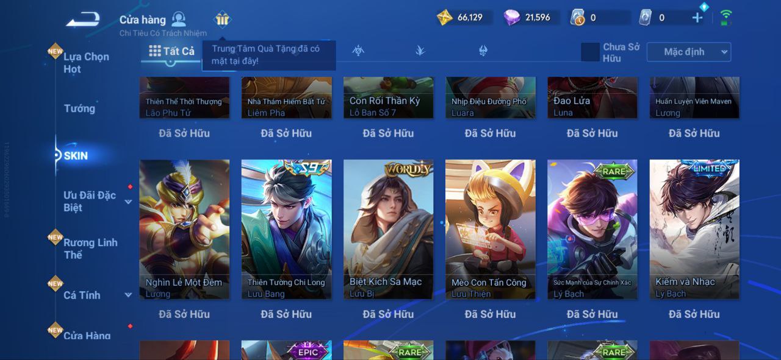
Task: Expand the Cá Tính sidebar section
Action: [x=128, y=295]
